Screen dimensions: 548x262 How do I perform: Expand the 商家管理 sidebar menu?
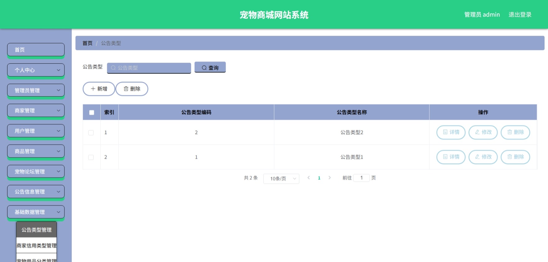36,111
